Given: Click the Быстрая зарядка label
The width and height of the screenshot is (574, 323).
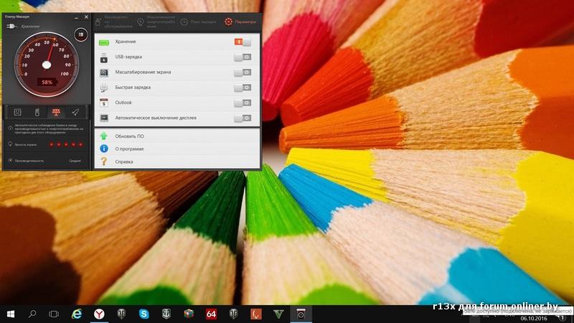Looking at the screenshot, I should pyautogui.click(x=133, y=88).
